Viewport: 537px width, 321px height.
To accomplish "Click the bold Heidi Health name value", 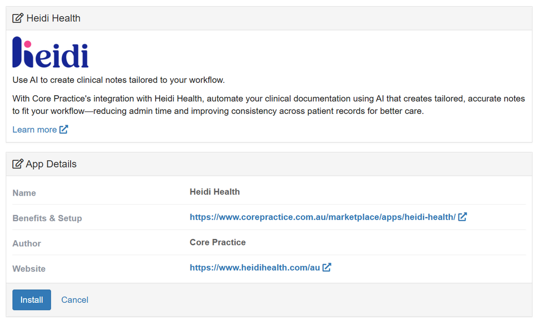I will [215, 192].
